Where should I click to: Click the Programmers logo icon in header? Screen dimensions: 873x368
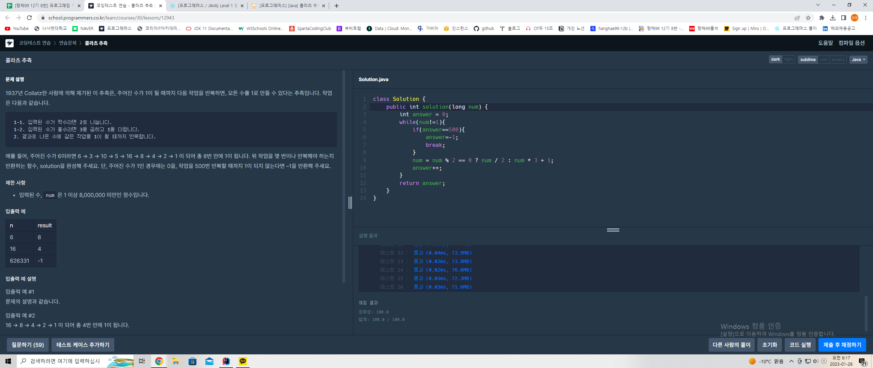coord(10,43)
